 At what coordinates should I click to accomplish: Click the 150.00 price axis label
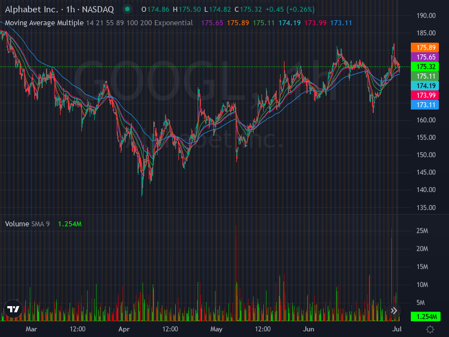(426, 155)
